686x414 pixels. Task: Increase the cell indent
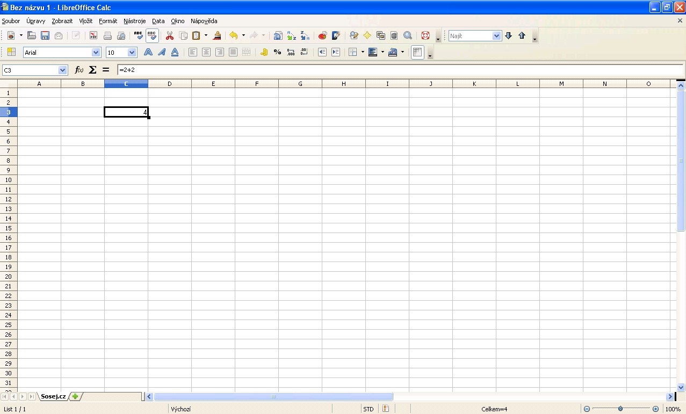336,52
